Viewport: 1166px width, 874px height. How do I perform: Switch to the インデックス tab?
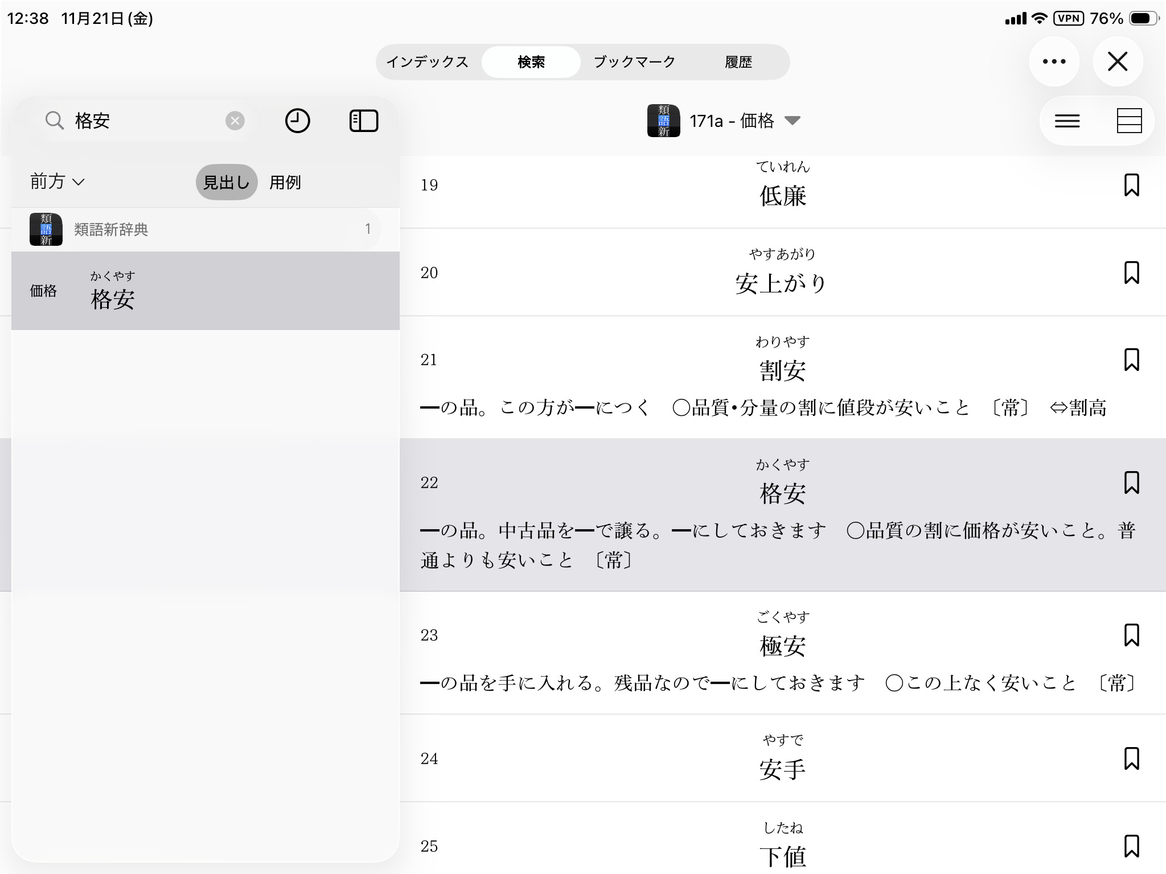(x=428, y=61)
